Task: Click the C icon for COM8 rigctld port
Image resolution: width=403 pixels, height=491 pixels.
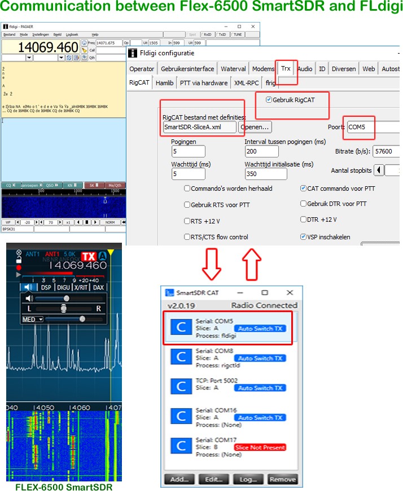Action: coord(181,357)
